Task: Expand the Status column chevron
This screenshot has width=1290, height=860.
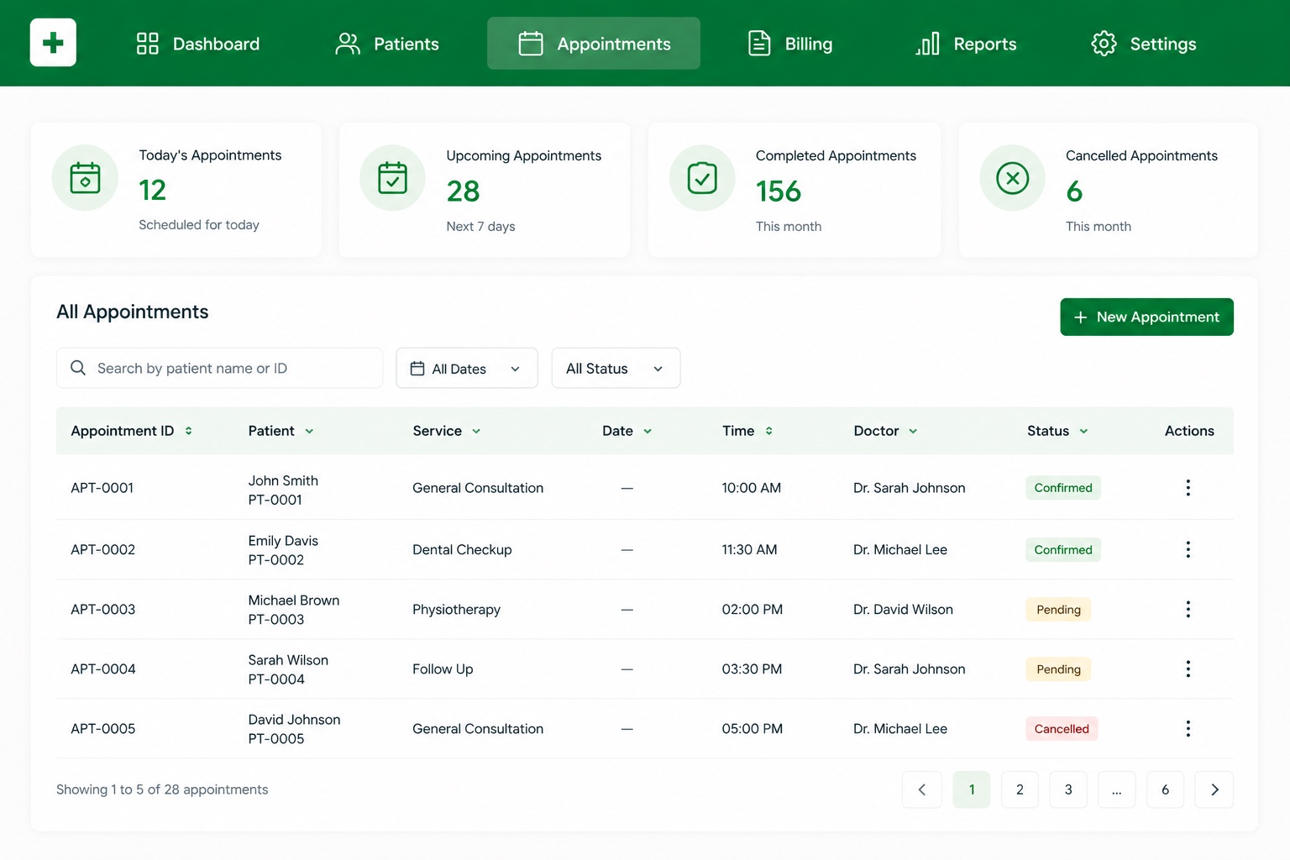Action: click(x=1083, y=431)
